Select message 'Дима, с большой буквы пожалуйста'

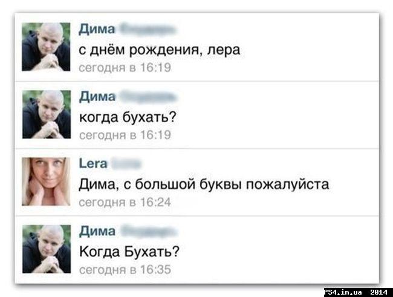(204, 184)
